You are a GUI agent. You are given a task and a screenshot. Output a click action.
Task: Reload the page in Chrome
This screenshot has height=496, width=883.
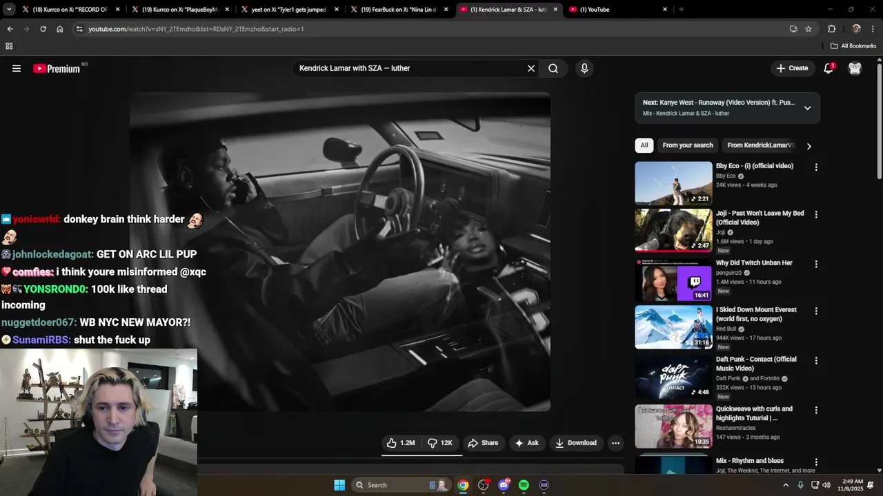43,29
